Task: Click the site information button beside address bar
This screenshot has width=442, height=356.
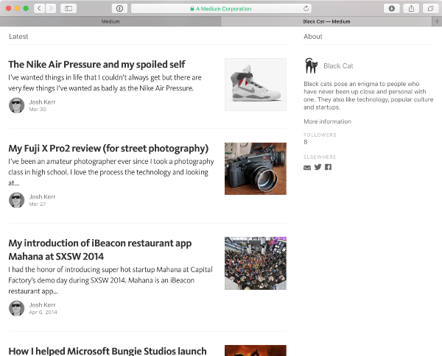Action: pyautogui.click(x=119, y=8)
